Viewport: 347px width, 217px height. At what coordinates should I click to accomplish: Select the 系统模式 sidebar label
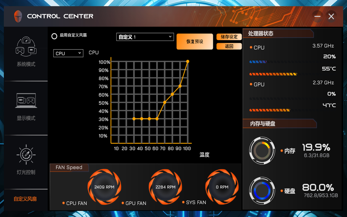coord(26,64)
